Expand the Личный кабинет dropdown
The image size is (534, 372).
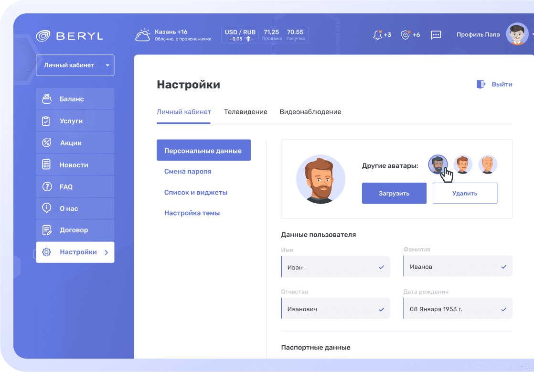coord(75,65)
